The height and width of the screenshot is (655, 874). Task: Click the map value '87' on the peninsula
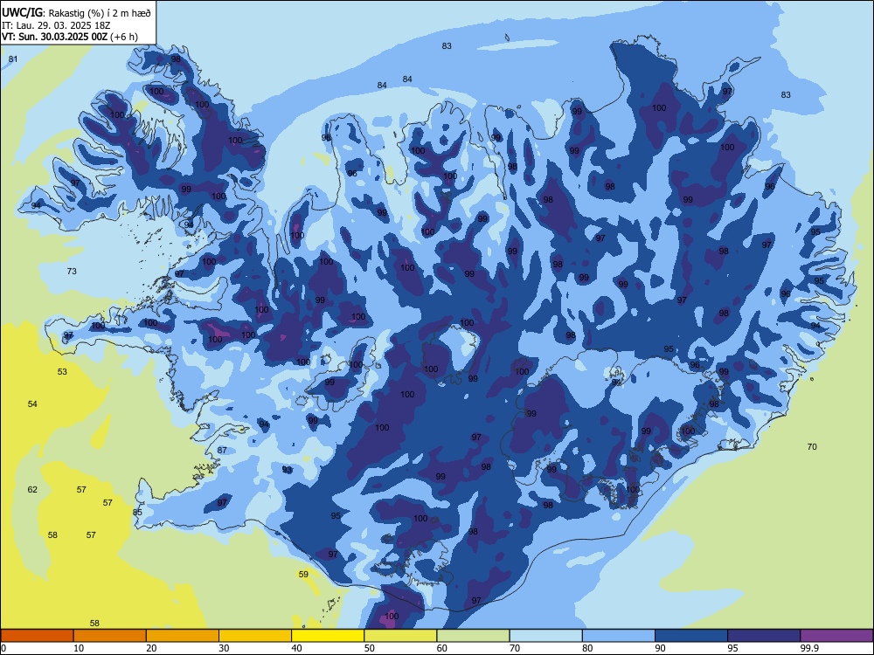coord(222,450)
